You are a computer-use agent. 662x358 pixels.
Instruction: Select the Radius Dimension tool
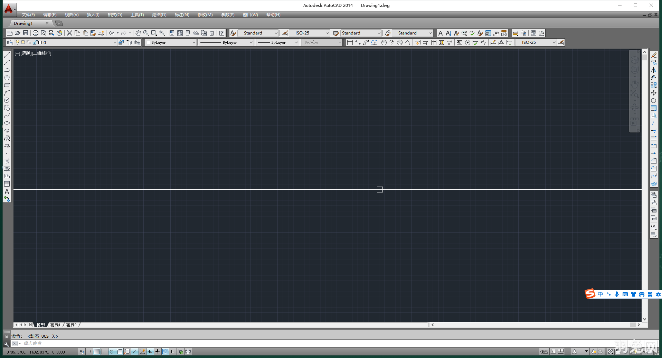click(384, 42)
